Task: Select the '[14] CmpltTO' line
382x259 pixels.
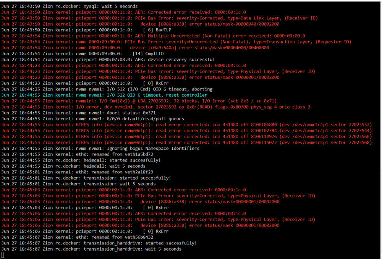Action: point(83,53)
